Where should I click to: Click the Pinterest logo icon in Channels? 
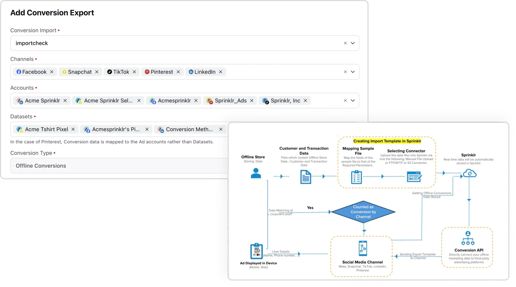click(x=147, y=72)
